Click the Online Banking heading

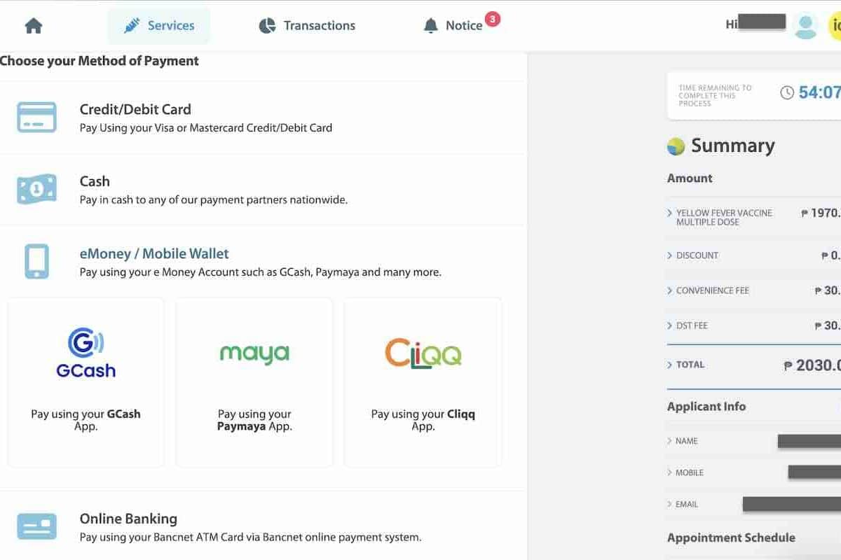[x=128, y=519]
